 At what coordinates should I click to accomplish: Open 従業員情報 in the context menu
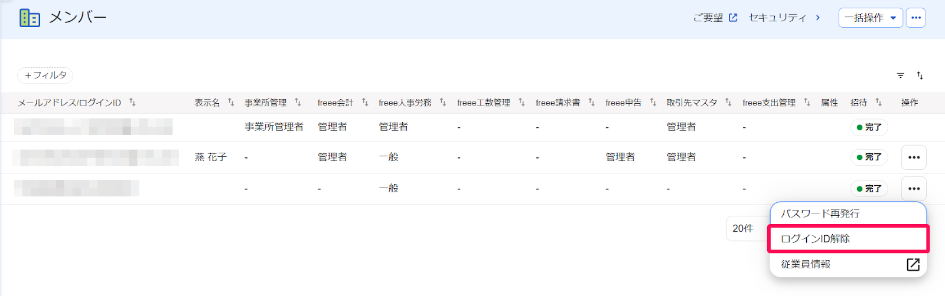848,264
